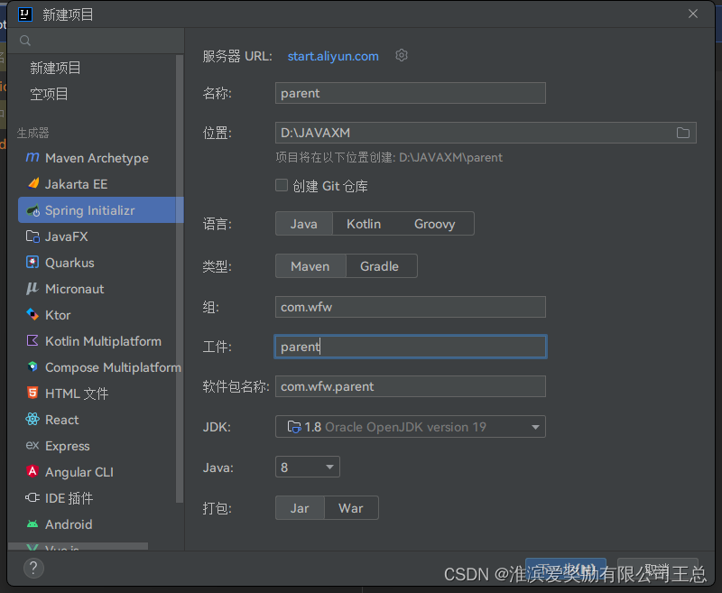The height and width of the screenshot is (593, 722).
Task: Choose Maven as project type
Action: click(x=310, y=266)
